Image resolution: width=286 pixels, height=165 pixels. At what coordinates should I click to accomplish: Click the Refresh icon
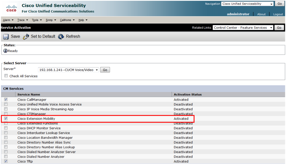coord(61,37)
